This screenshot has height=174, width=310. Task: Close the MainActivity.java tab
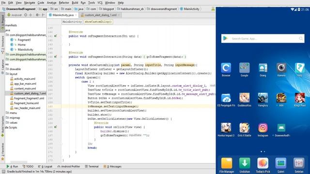point(76,15)
